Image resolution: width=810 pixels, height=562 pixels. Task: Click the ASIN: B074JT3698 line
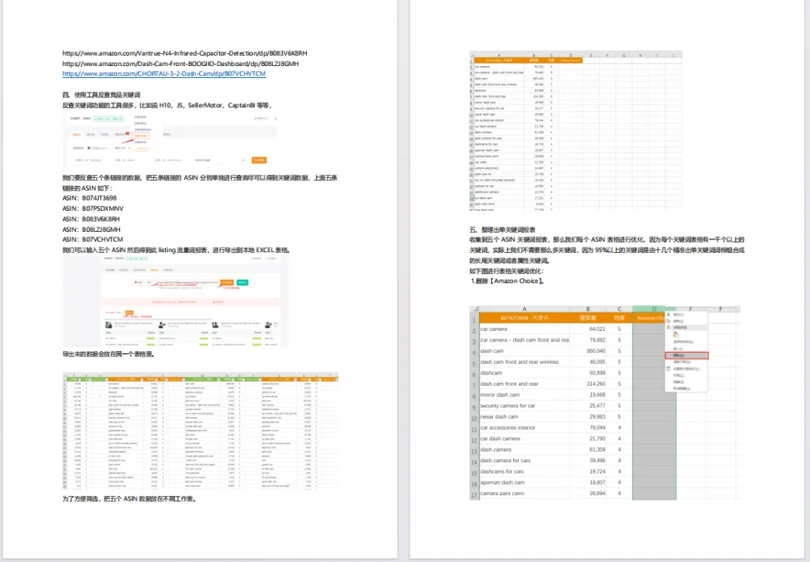[89, 198]
